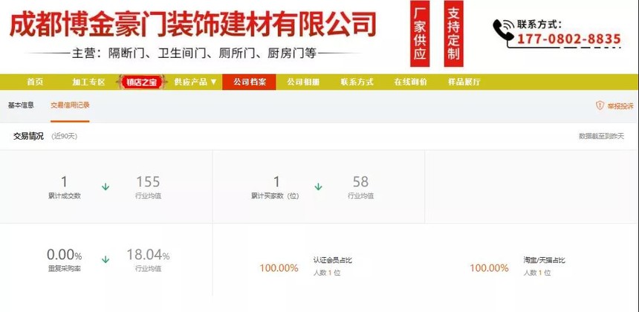Open the 加工专区 navigation item

click(89, 82)
